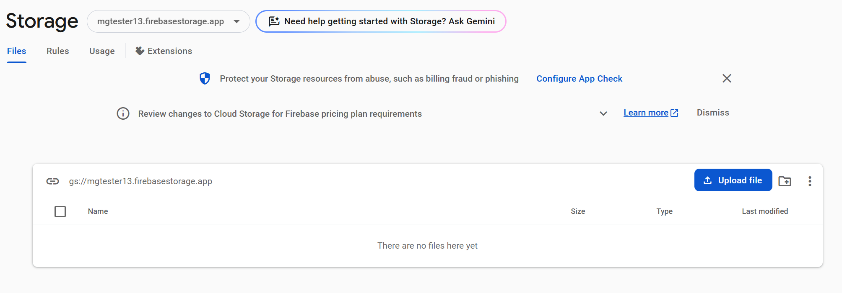
Task: Click the Name column header
Action: coord(98,211)
